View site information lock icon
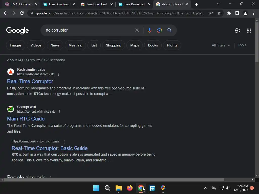The image size is (259, 194). 32,13
